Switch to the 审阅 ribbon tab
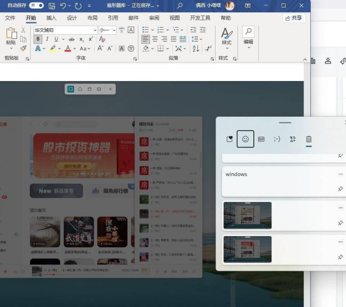This screenshot has height=307, width=346. [154, 18]
